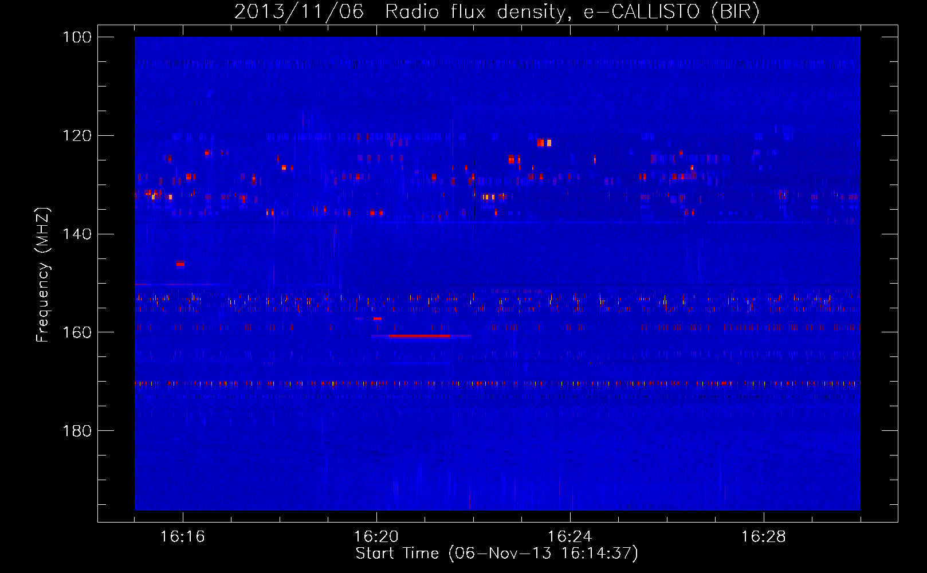Click the 16:28 time tick label
The width and height of the screenshot is (927, 573).
pyautogui.click(x=764, y=537)
